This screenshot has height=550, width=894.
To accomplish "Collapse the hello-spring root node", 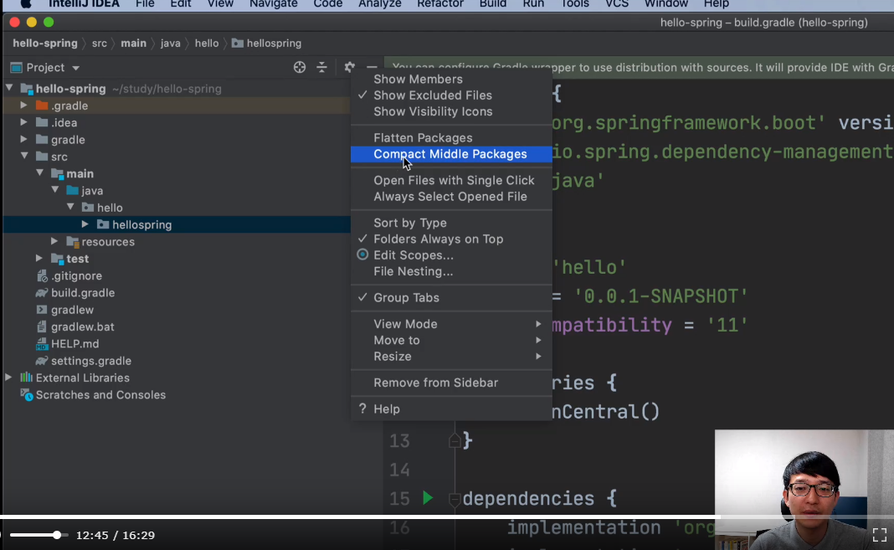I will [10, 89].
